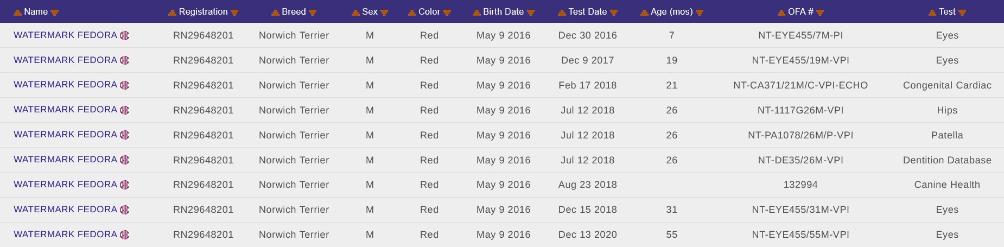The image size is (1004, 247).
Task: Click ascending arrow beside Registration header
Action: click(x=172, y=12)
